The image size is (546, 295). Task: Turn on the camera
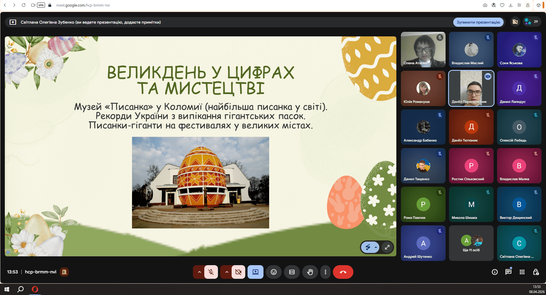238,272
